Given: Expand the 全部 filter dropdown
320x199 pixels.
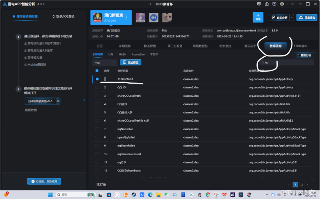Looking at the screenshot, I should click(x=105, y=63).
